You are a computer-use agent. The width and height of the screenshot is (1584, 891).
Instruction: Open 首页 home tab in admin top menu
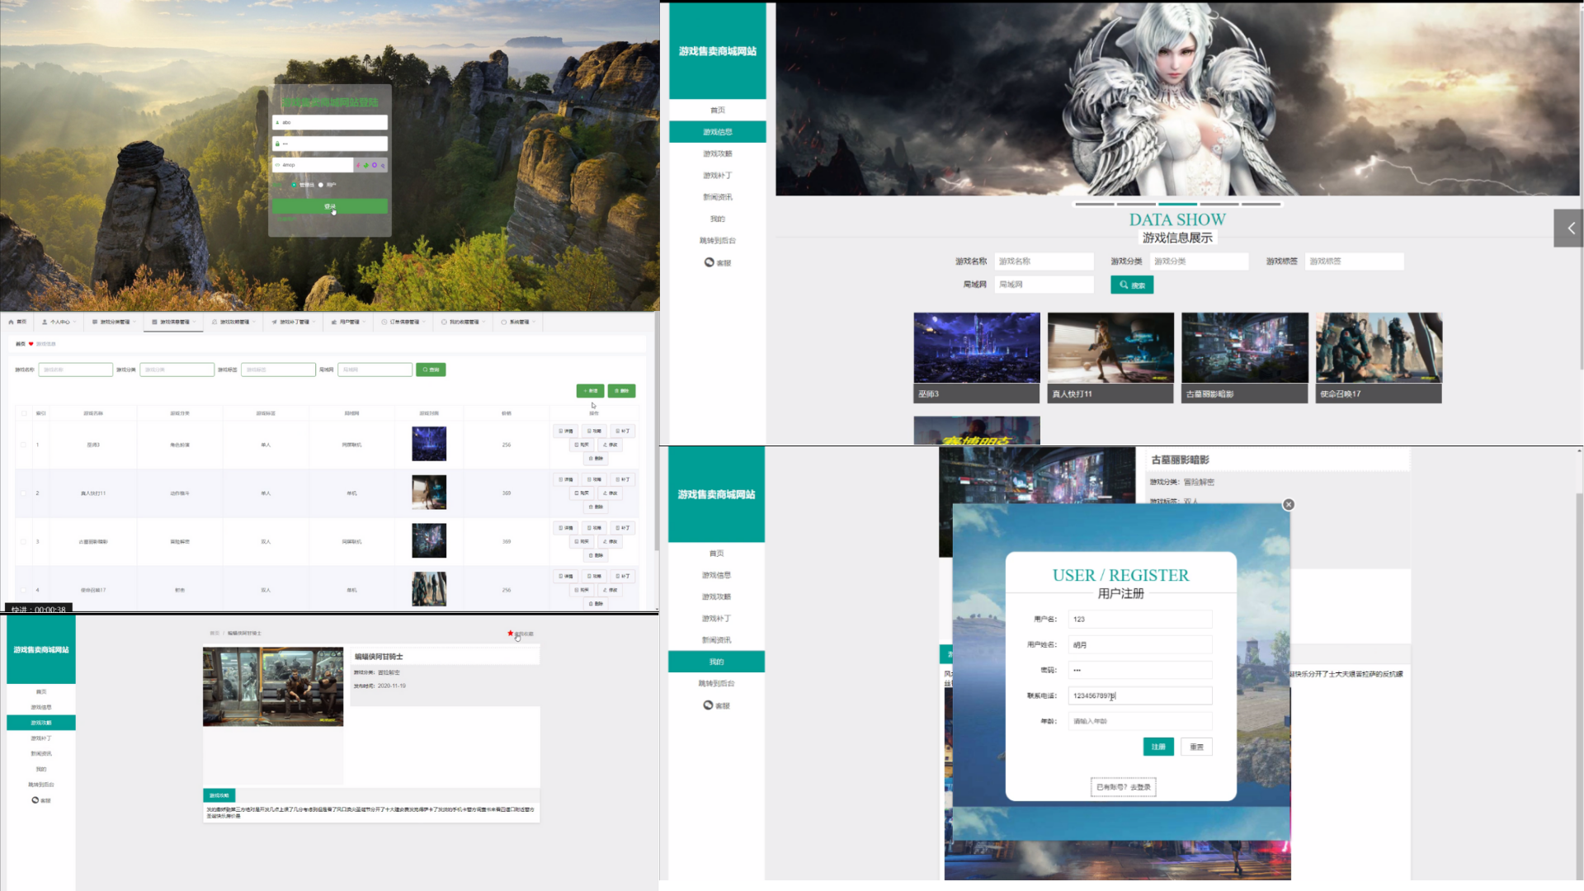17,322
